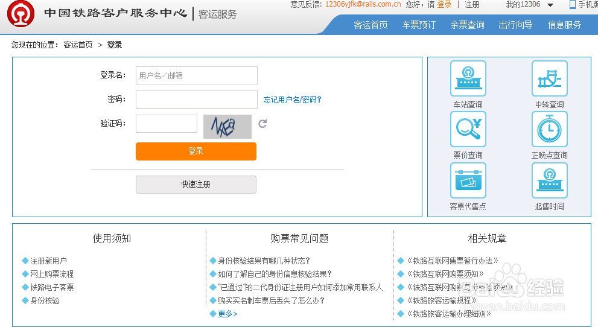This screenshot has height=327, width=598.
Task: Open the 忘记用户名/密码 link
Action: pyautogui.click(x=293, y=100)
